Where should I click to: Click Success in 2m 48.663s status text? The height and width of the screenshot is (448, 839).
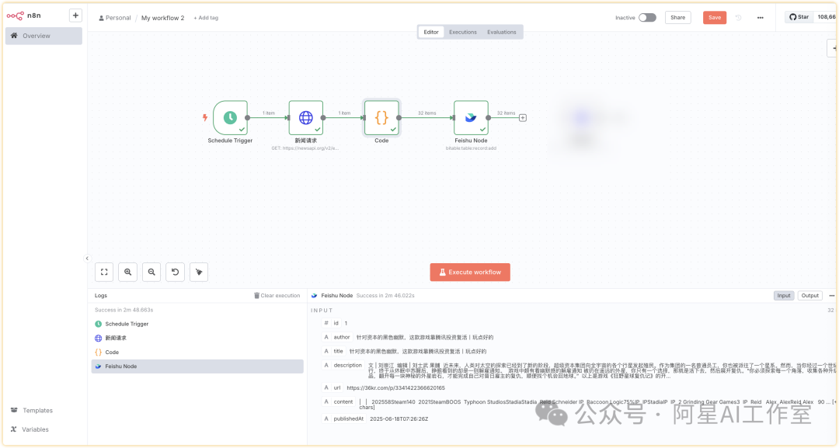pyautogui.click(x=124, y=310)
